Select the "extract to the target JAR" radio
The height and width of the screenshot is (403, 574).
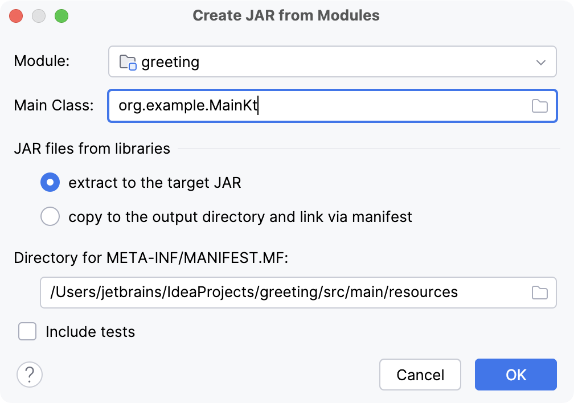pyautogui.click(x=50, y=182)
